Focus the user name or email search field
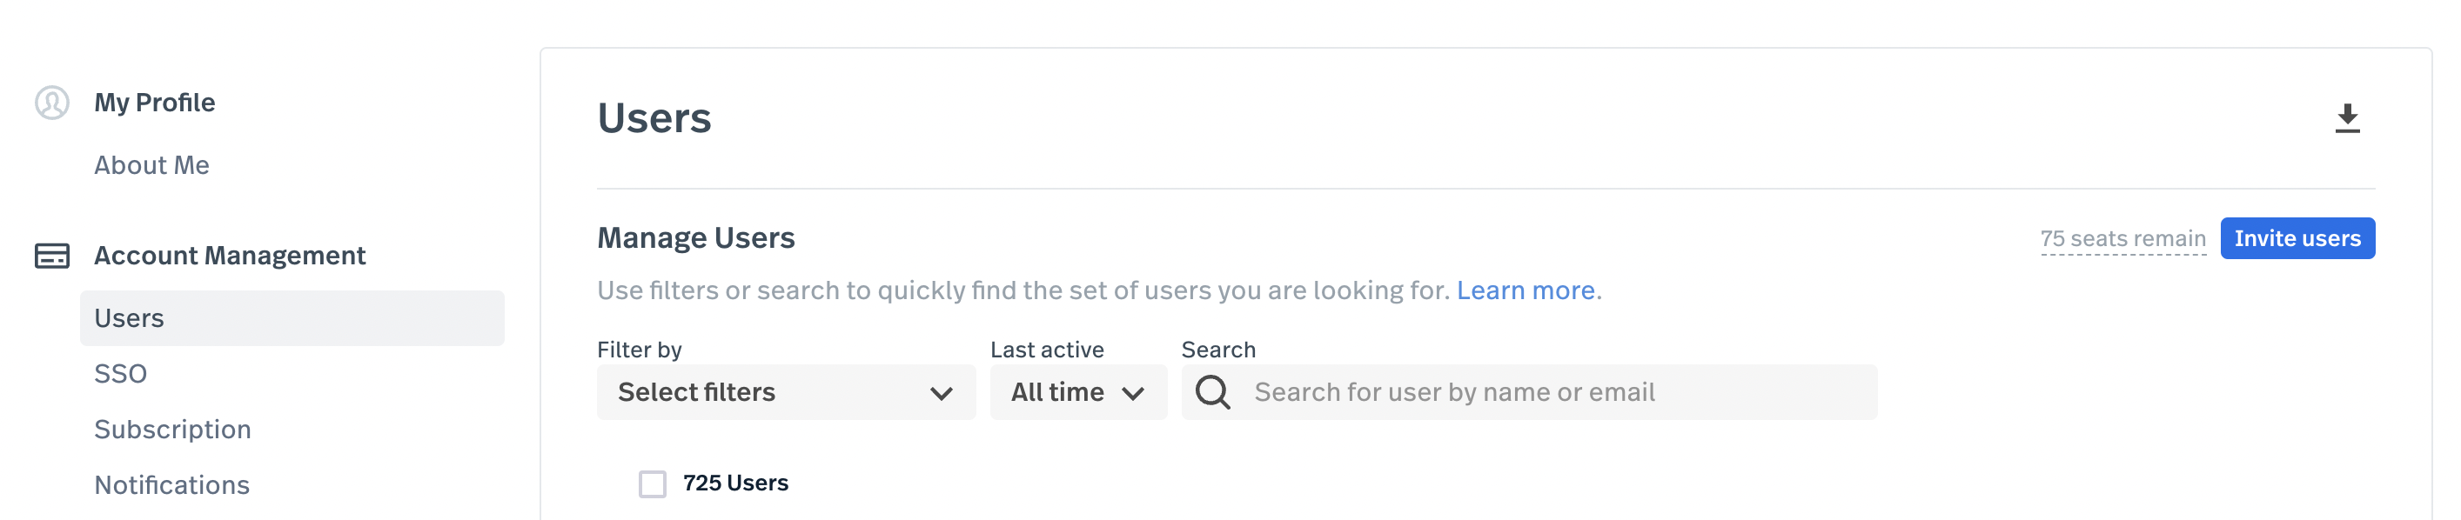Viewport: 2461px width, 520px height. pos(1530,392)
